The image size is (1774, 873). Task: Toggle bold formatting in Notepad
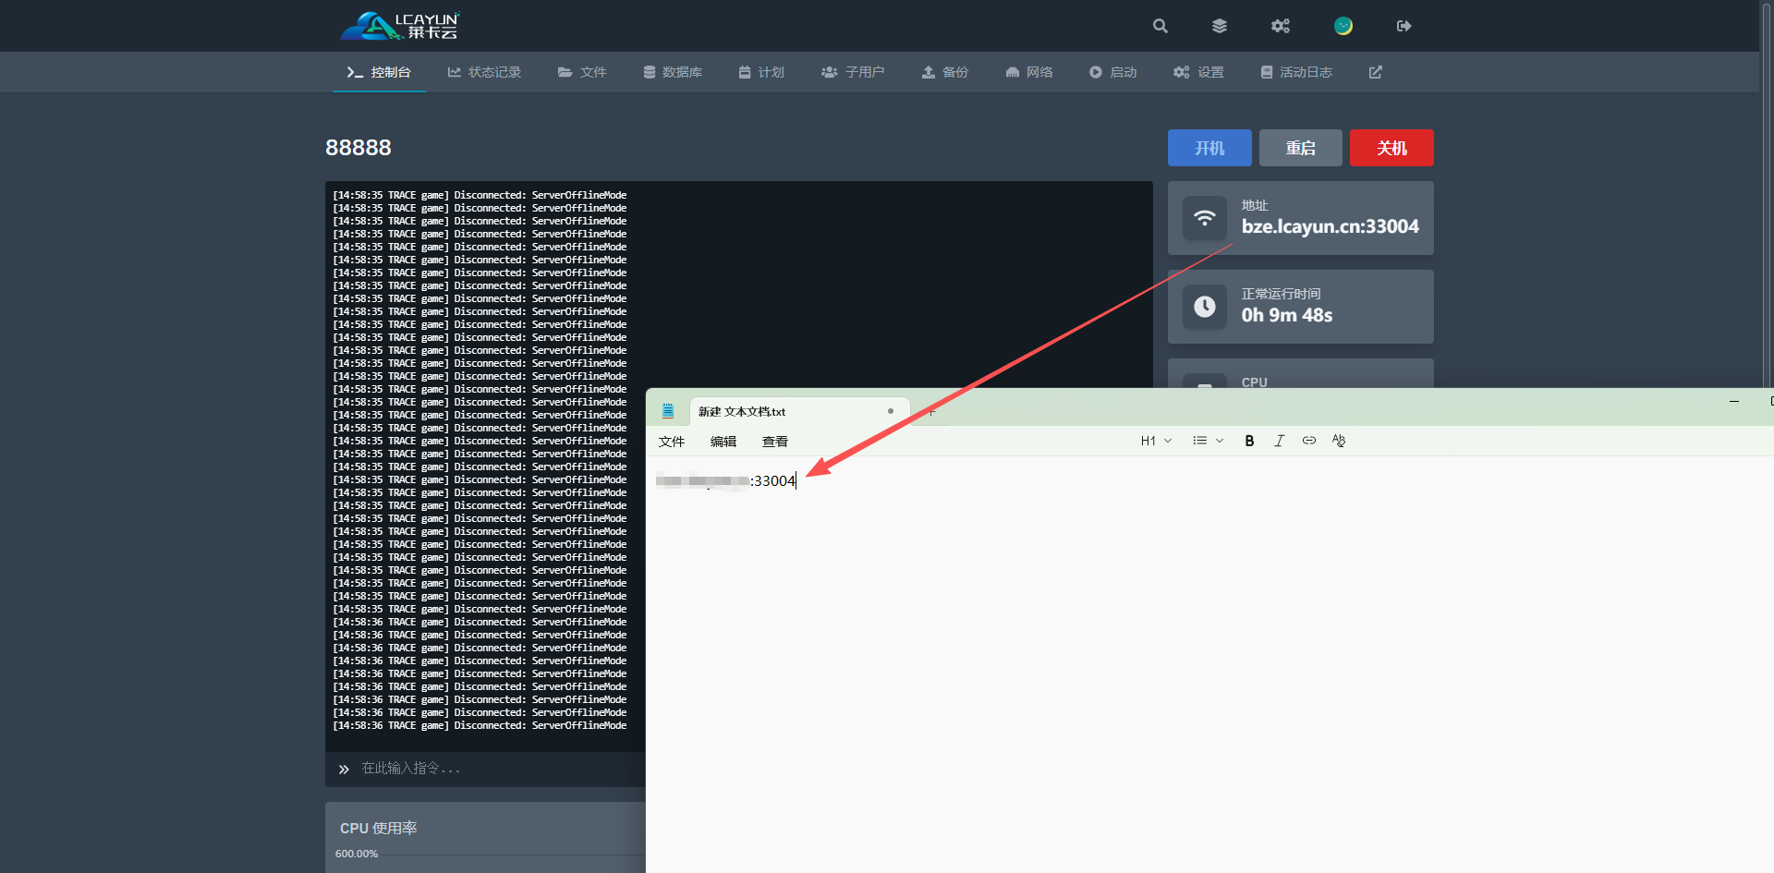coord(1249,441)
